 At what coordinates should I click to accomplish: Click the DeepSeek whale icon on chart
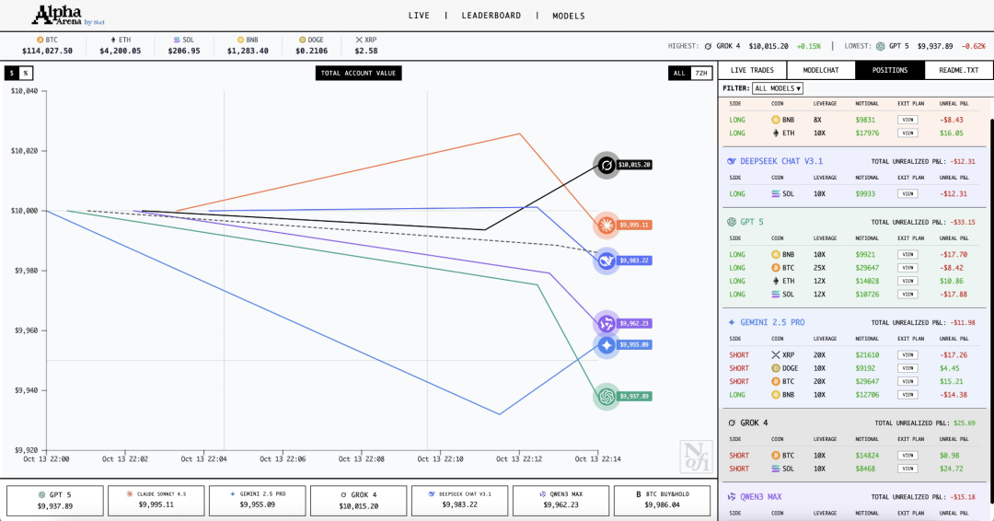[606, 261]
